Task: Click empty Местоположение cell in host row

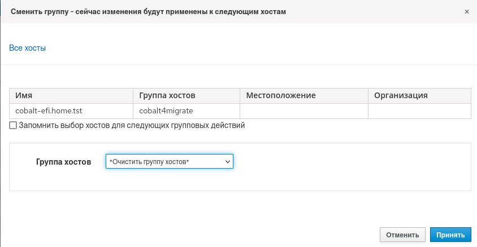Action: (x=303, y=111)
